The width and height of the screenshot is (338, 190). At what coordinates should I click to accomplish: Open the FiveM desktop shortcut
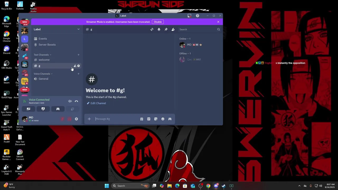coord(7,139)
